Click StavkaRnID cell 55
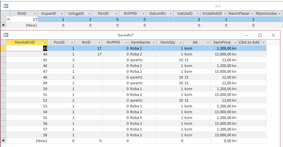The height and width of the screenshot is (147, 283). pyautogui.click(x=27, y=118)
